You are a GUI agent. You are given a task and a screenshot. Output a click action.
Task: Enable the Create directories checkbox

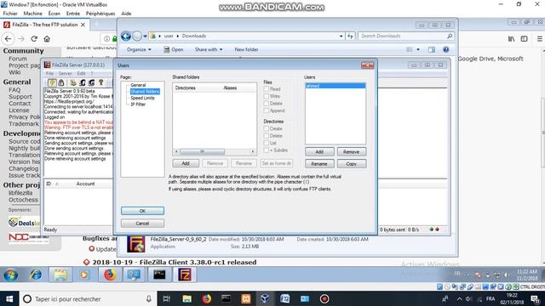tap(267, 128)
